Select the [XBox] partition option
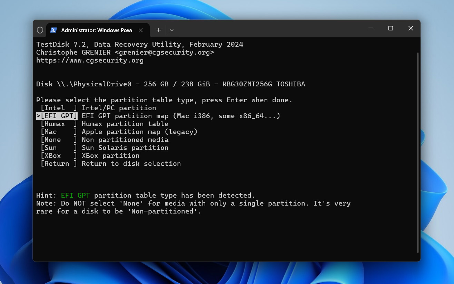454x284 pixels. [x=59, y=156]
